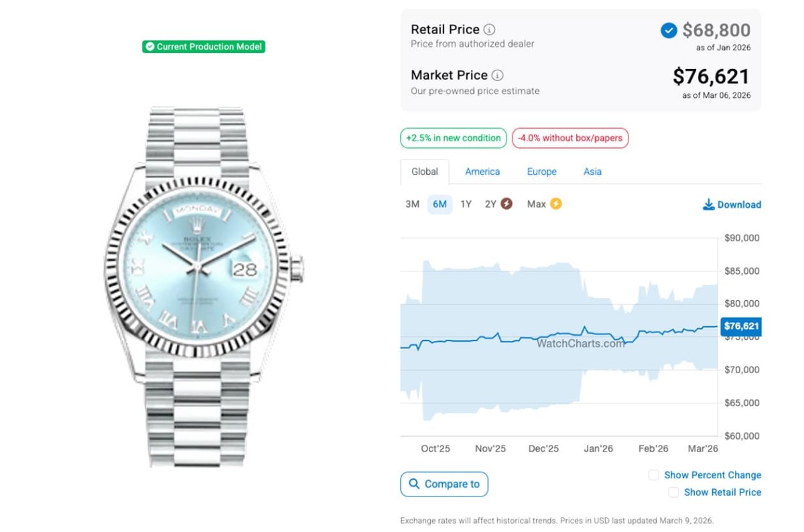Switch to the Europe region tab

(541, 172)
